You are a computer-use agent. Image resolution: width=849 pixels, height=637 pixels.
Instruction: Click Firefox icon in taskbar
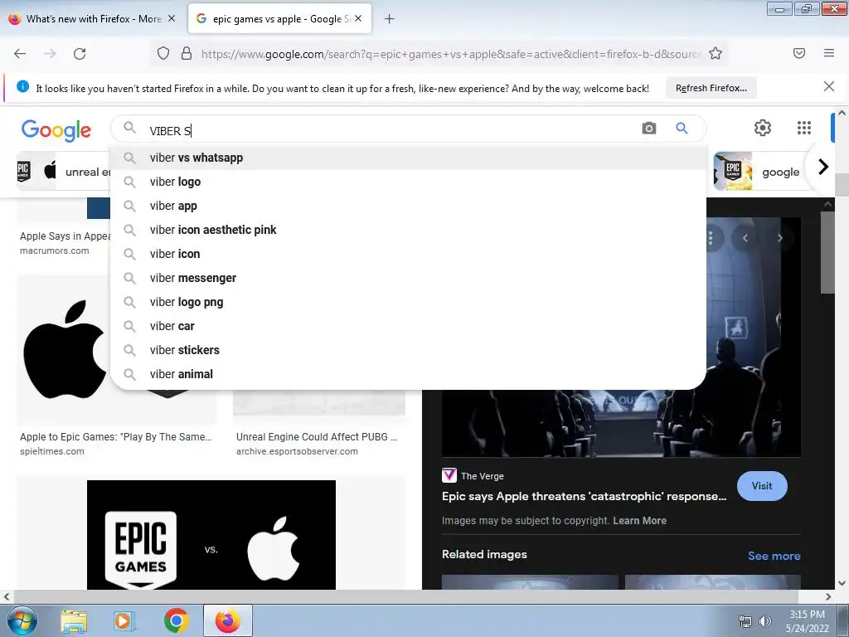[x=227, y=620]
